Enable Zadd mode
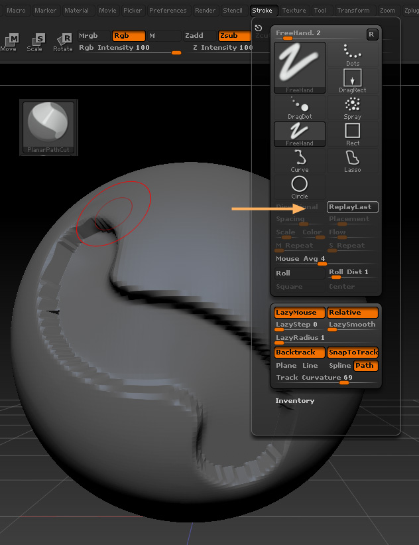 click(x=200, y=35)
